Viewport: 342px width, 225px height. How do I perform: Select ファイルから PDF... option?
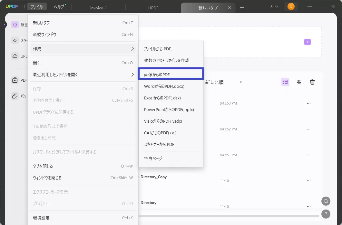[x=171, y=49]
